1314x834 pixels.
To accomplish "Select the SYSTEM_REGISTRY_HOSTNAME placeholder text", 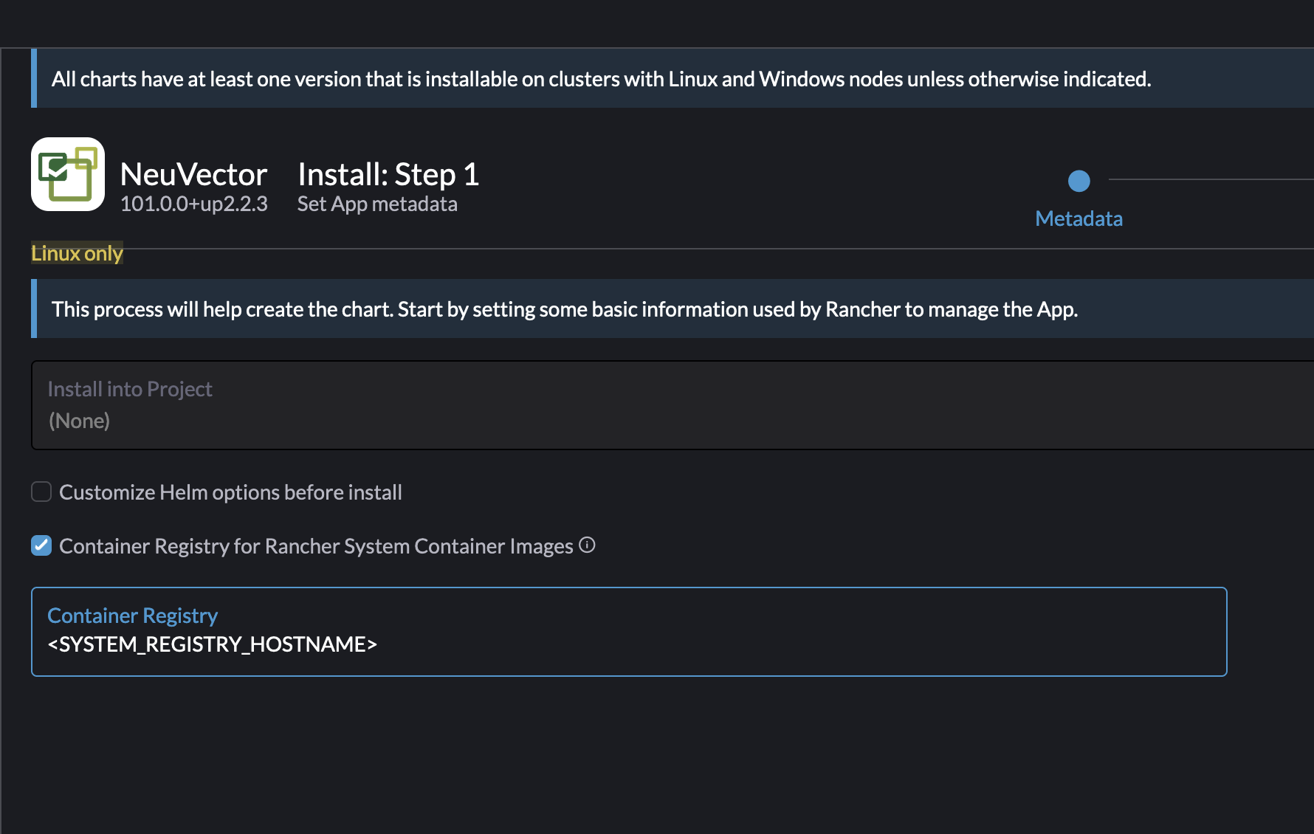I will click(213, 644).
